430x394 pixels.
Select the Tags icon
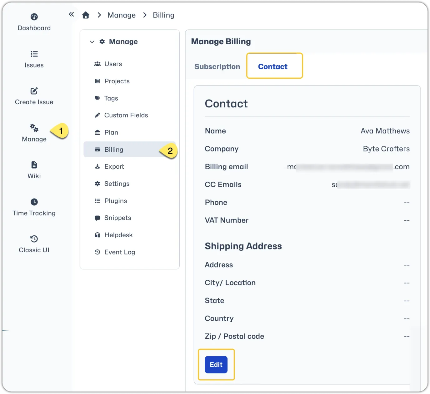[x=97, y=98]
